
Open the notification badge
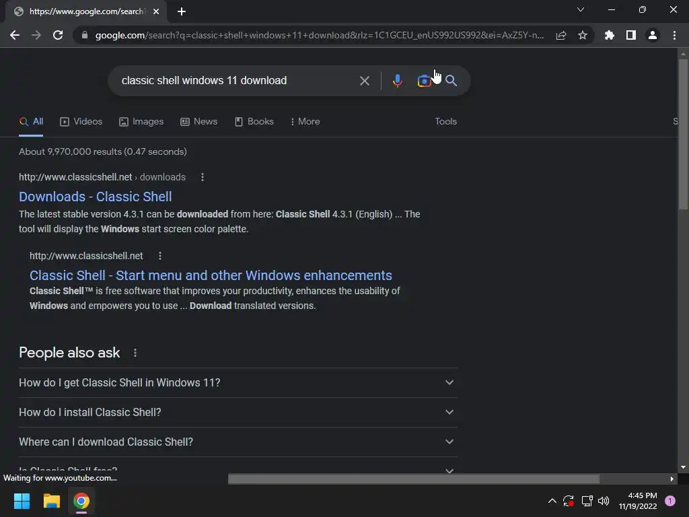tap(670, 501)
